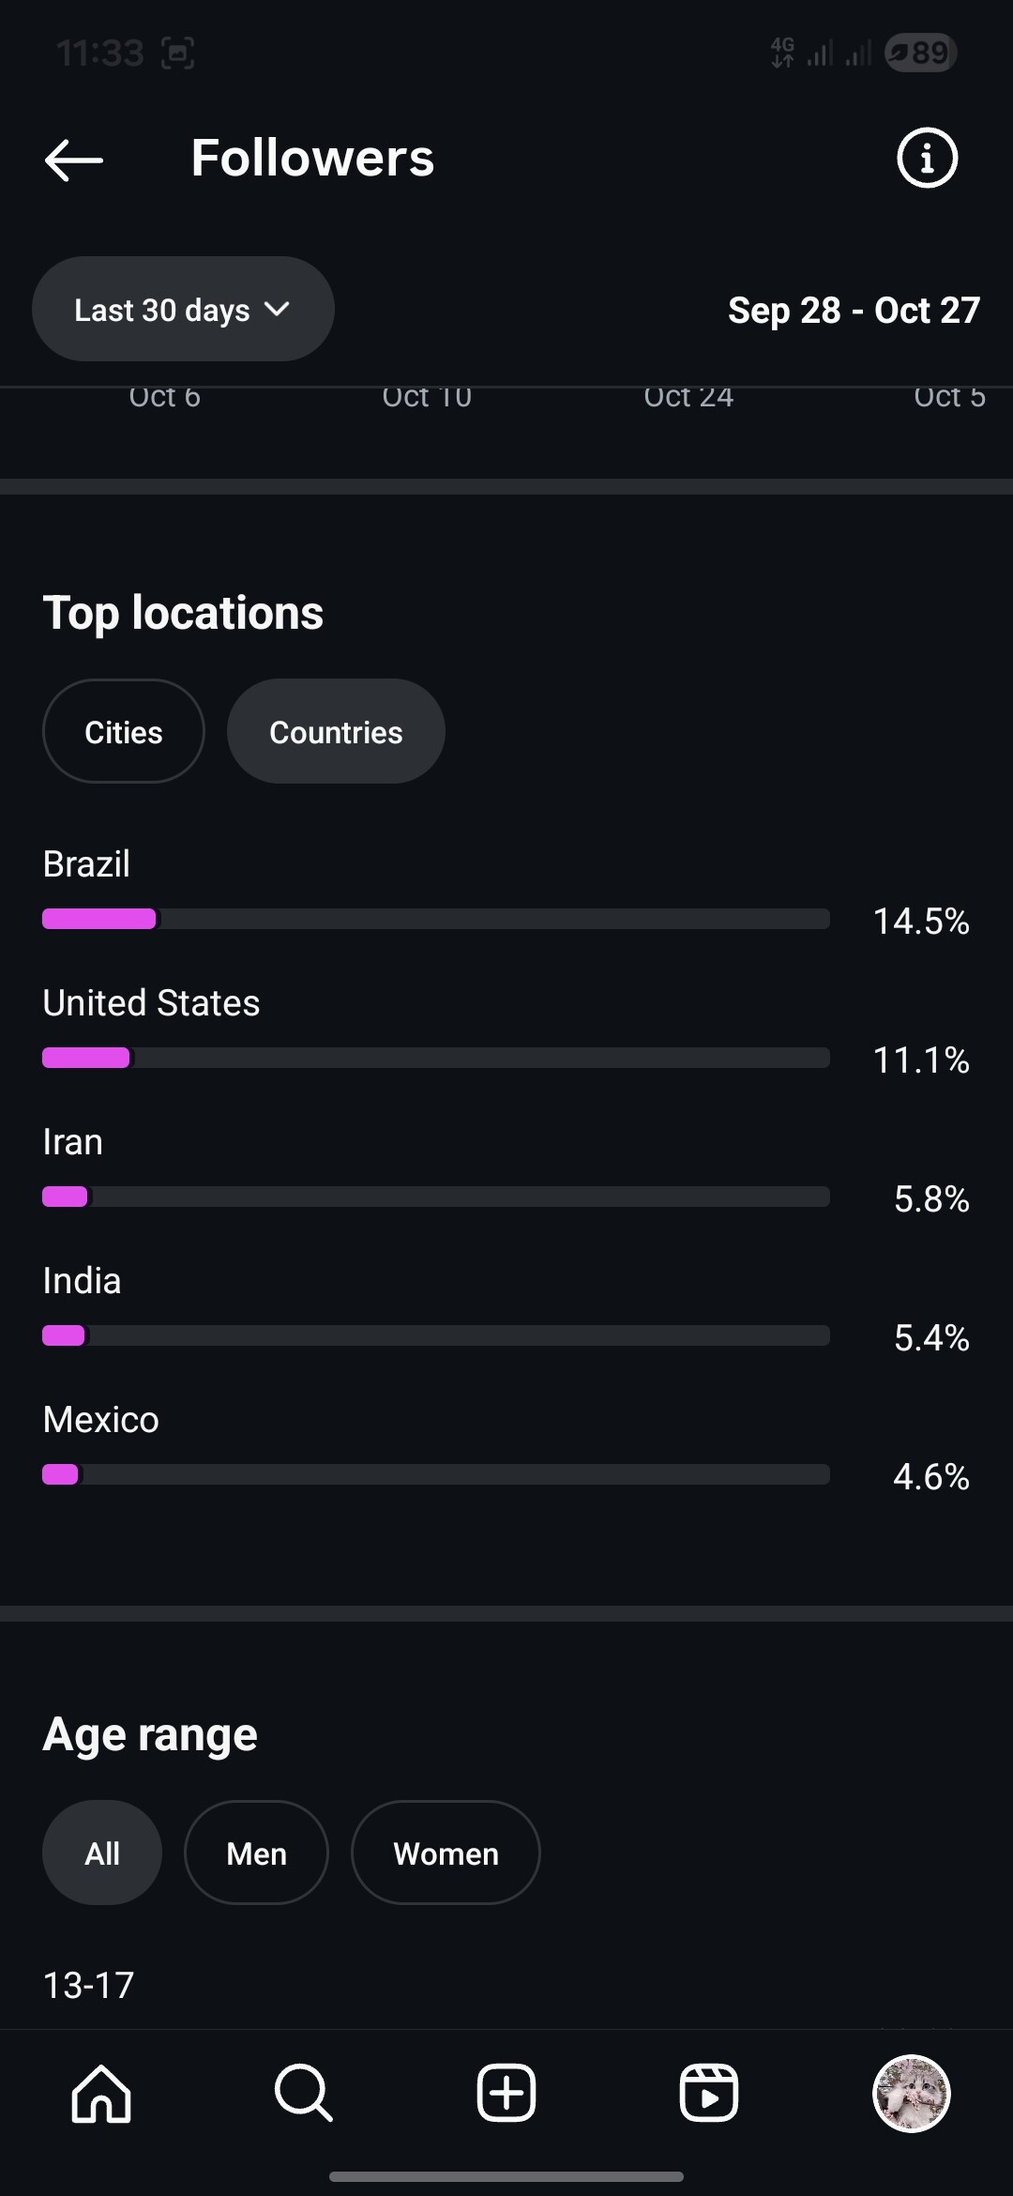Open the Search magnifier icon
Screen dimensions: 1013x2196
coord(304,2093)
